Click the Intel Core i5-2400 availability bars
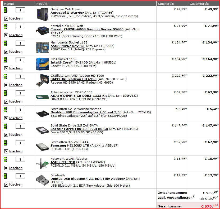This screenshot has height=209, width=220. [5, 60]
